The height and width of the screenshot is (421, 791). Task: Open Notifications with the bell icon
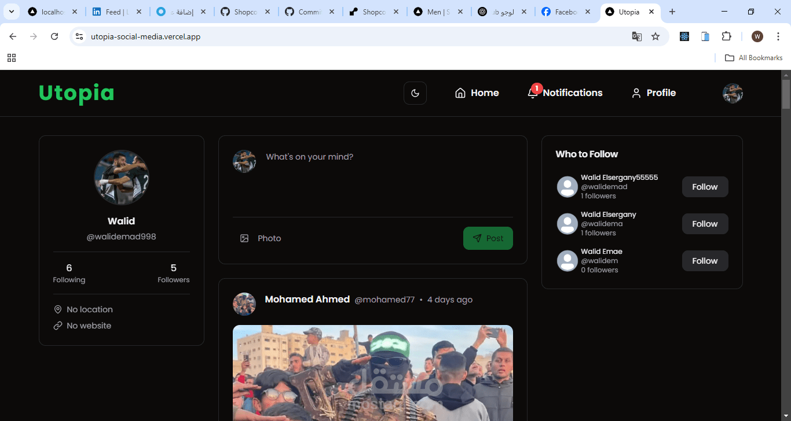pyautogui.click(x=533, y=93)
